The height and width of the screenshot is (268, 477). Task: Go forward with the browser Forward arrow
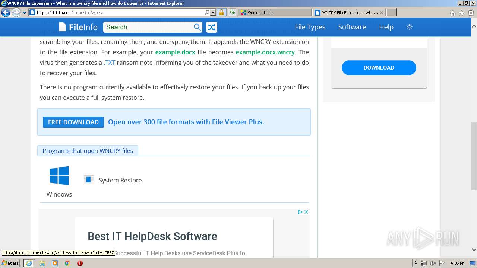(16, 13)
